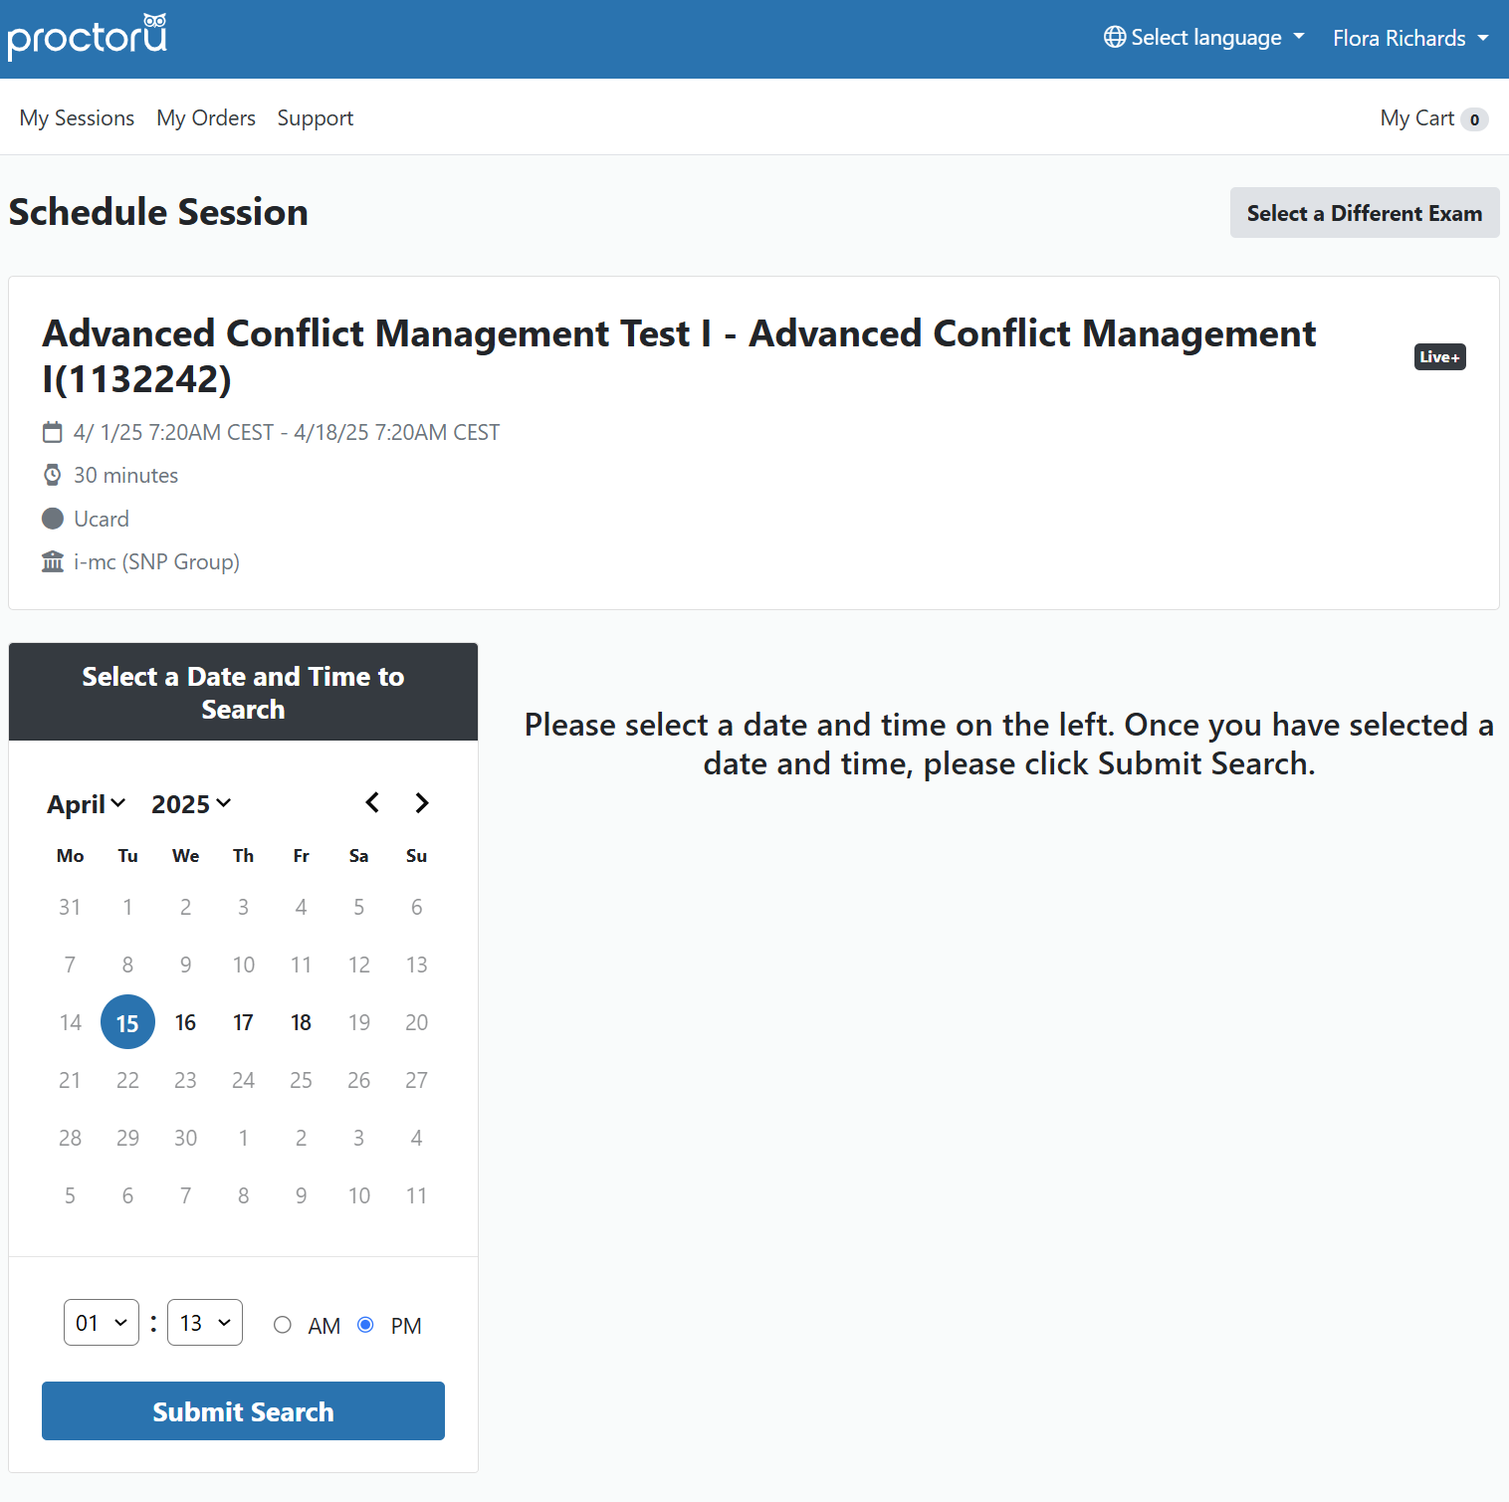This screenshot has height=1502, width=1509.
Task: Click the stopwatch icon beside 30 minutes
Action: 52,475
